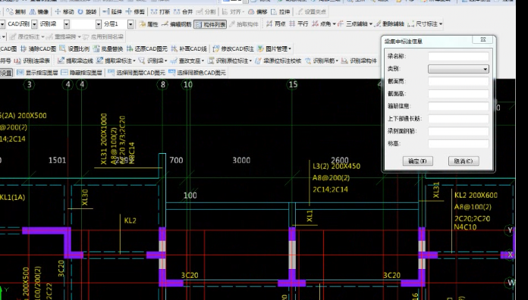Screen dimensions: 528x300
Task: Open 编辑钢筋 (Edit rebar) tool
Action: [177, 24]
